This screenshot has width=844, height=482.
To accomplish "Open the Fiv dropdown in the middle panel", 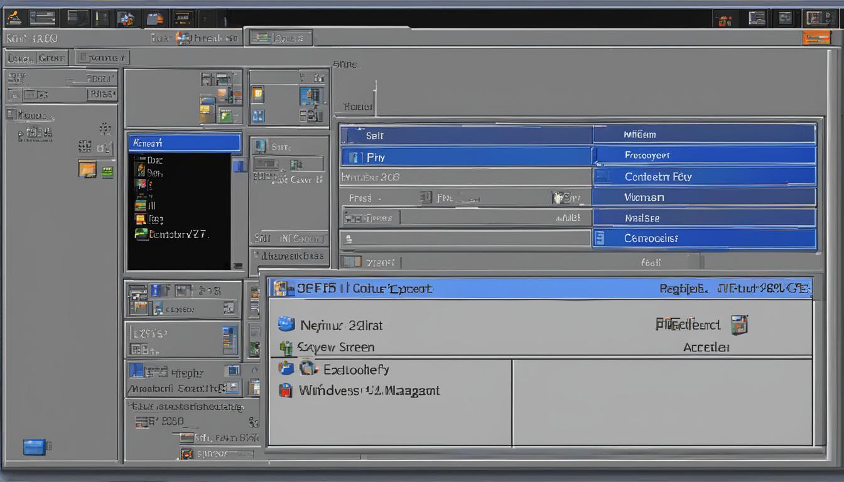I will click(x=465, y=157).
